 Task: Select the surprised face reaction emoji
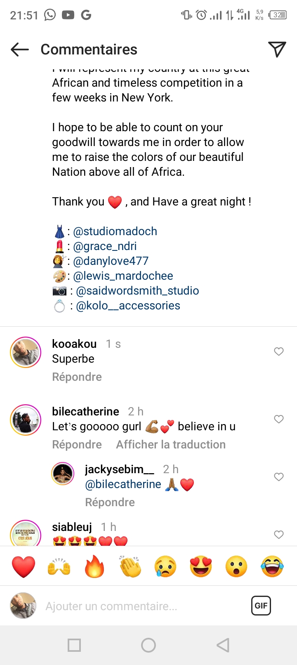(x=236, y=566)
